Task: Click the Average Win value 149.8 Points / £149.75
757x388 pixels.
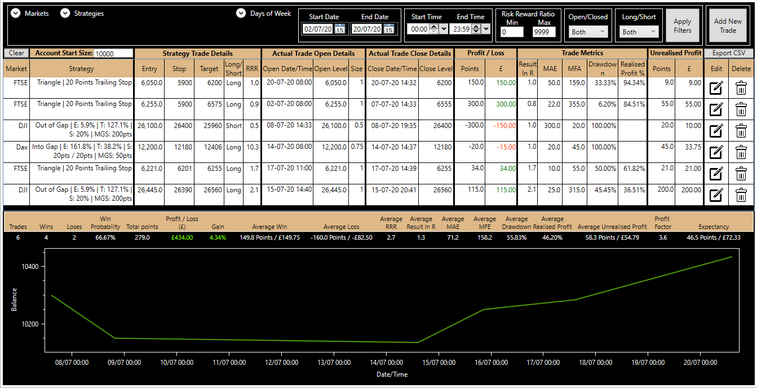Action: point(269,237)
